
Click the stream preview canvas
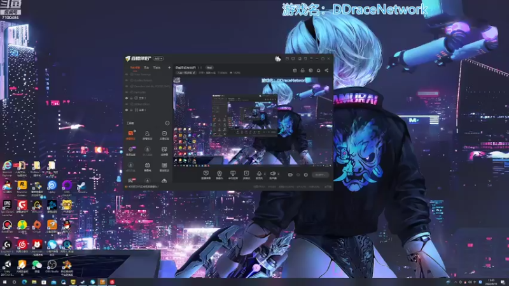click(253, 122)
